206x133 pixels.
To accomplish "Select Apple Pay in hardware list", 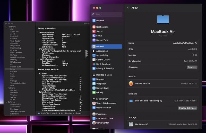I will 14,31.
